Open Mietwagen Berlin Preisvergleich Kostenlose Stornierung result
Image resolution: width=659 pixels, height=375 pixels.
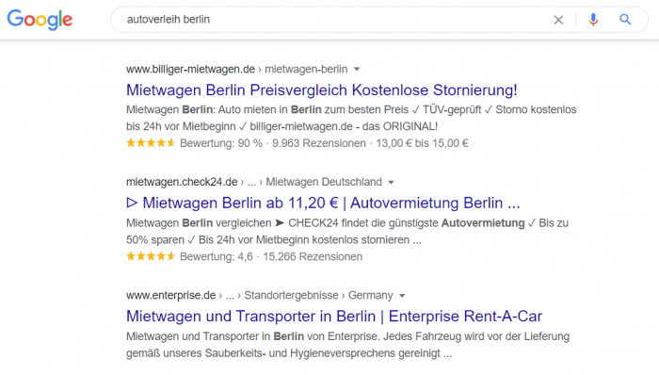tap(322, 90)
